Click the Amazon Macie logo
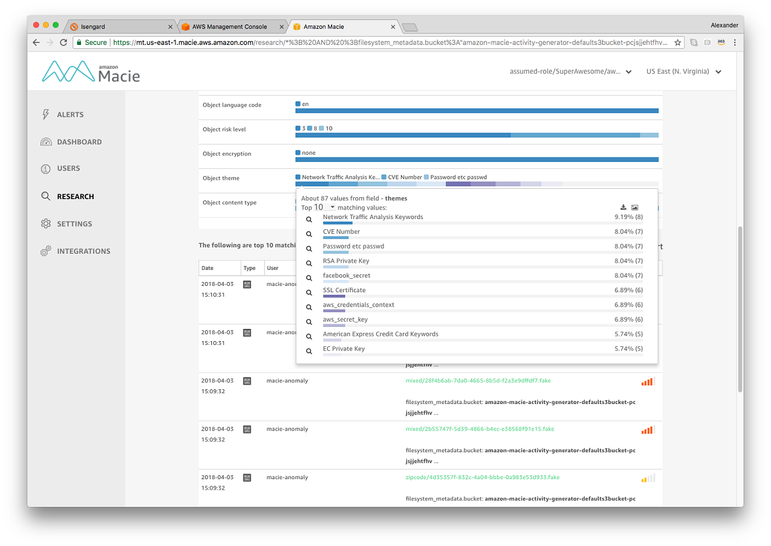Image resolution: width=771 pixels, height=546 pixels. pyautogui.click(x=91, y=72)
